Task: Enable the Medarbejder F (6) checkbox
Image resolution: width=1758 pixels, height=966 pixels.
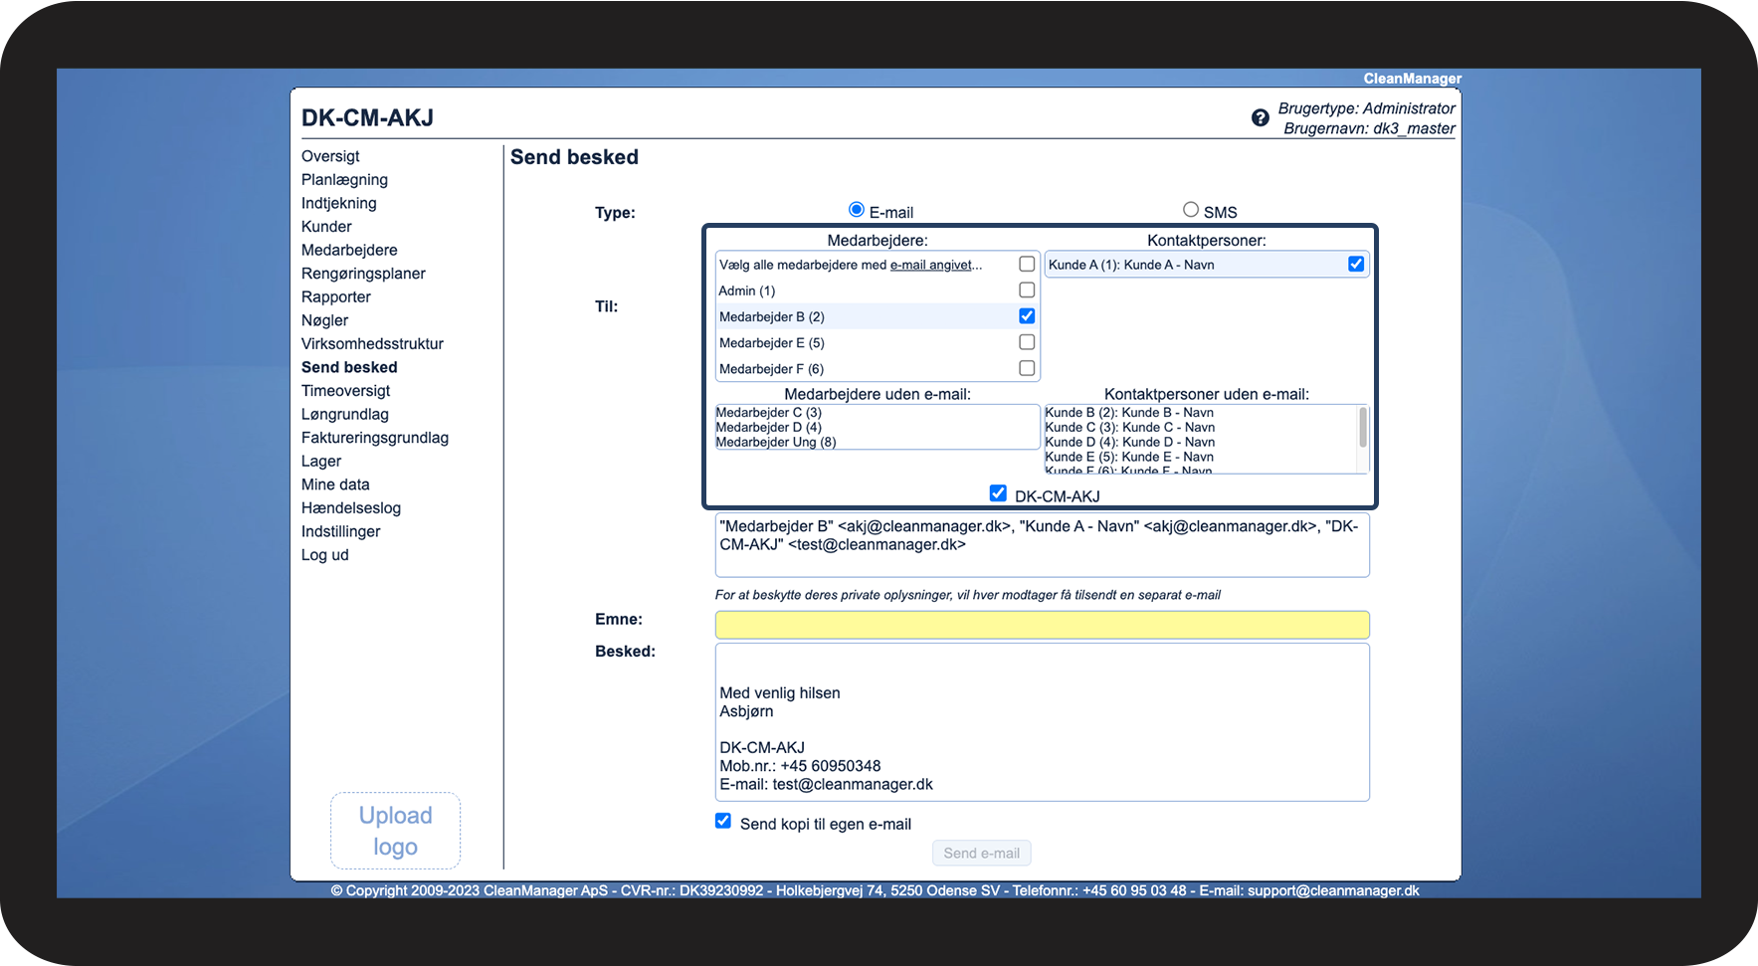Action: (x=1027, y=368)
